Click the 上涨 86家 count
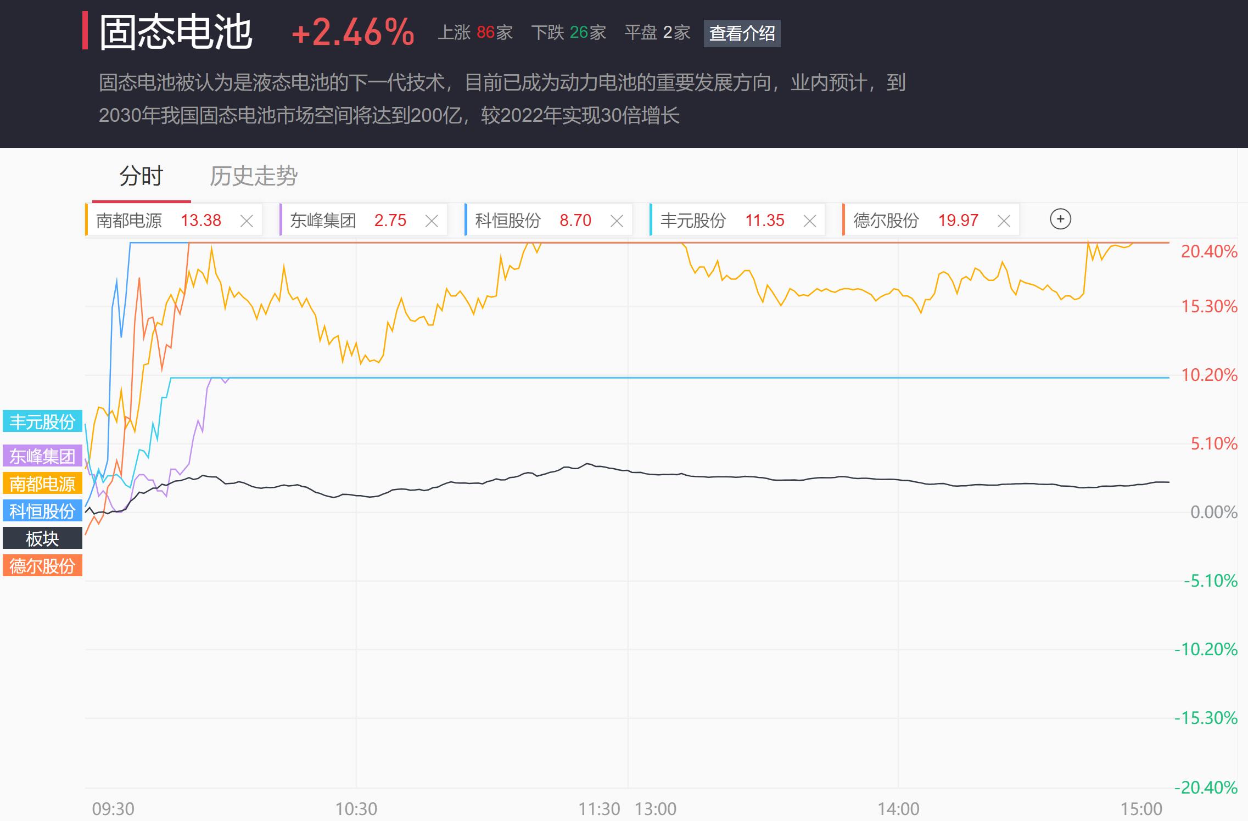Viewport: 1248px width, 821px height. 475,33
